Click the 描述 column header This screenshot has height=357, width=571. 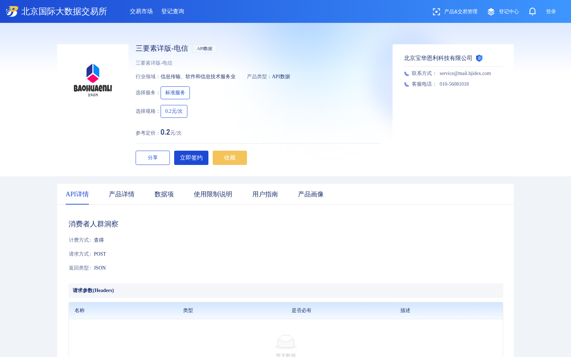405,311
